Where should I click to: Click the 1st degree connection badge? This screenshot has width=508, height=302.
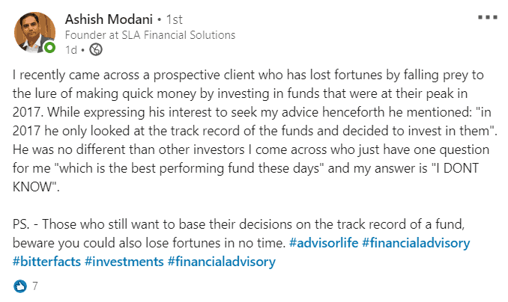(x=175, y=19)
